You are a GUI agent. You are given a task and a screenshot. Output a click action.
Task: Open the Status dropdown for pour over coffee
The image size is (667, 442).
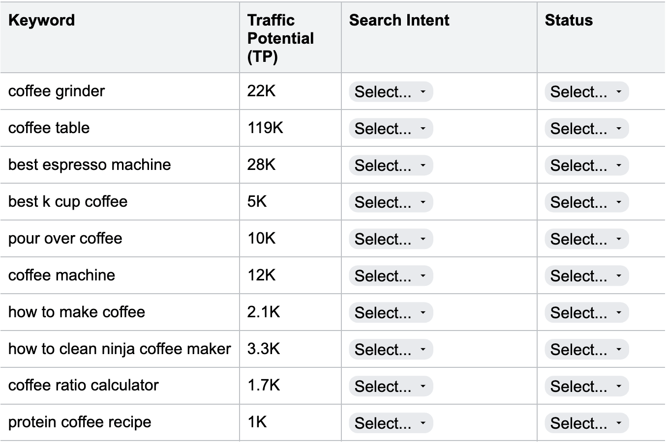point(586,239)
